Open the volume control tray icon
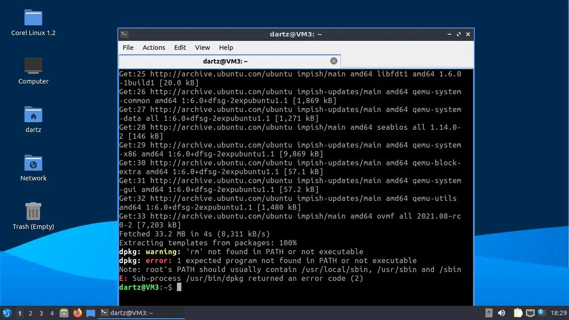569x320 pixels. 502,313
